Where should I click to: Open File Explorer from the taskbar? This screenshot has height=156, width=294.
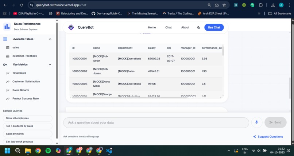[x=28, y=151]
